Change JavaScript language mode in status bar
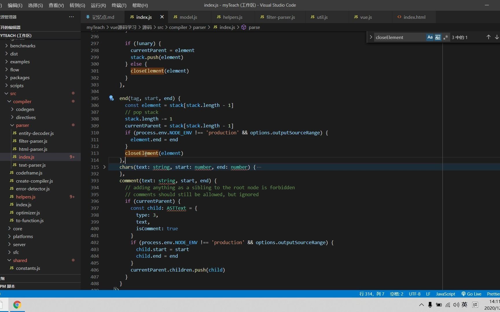The height and width of the screenshot is (312, 500). (x=445, y=294)
